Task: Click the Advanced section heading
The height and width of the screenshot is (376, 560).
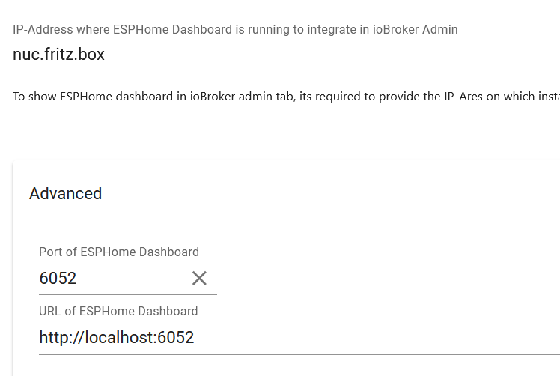Action: [65, 193]
